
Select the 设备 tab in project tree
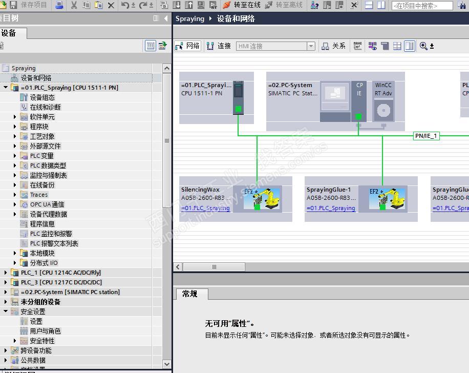point(13,33)
